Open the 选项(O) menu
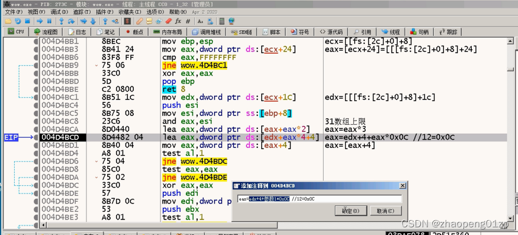 155,12
